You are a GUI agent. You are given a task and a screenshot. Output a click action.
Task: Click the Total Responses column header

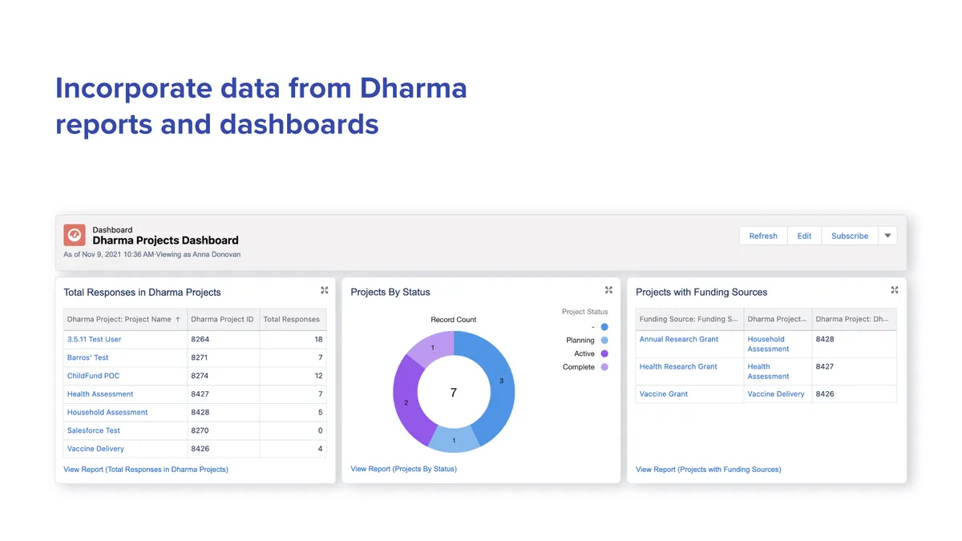point(293,319)
